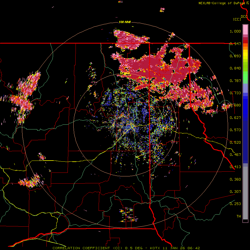
Task: Click the TH threshold legend label
Action: click(239, 216)
